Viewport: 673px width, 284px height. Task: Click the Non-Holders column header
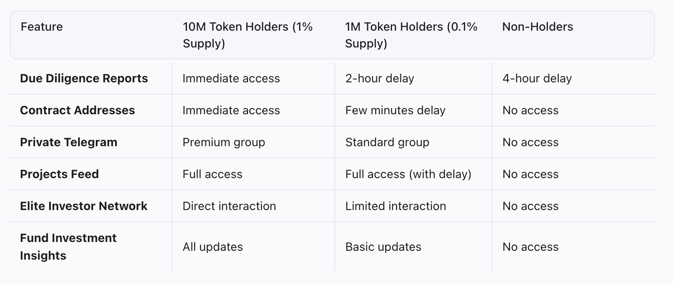coord(537,27)
